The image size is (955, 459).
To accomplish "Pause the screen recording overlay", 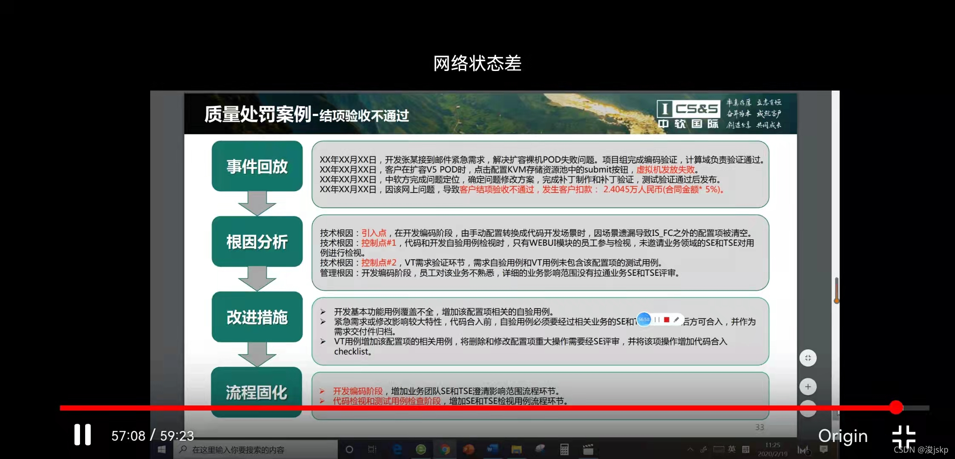I will click(x=657, y=320).
